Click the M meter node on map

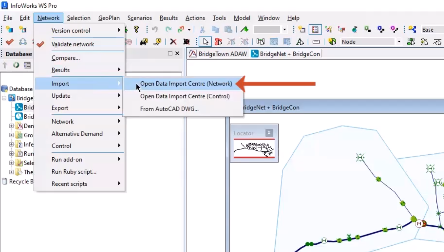coord(419,224)
